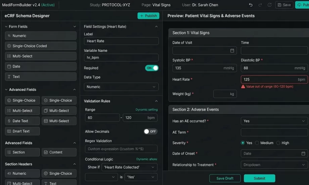Click the Range minimum field showing 60

point(102,118)
